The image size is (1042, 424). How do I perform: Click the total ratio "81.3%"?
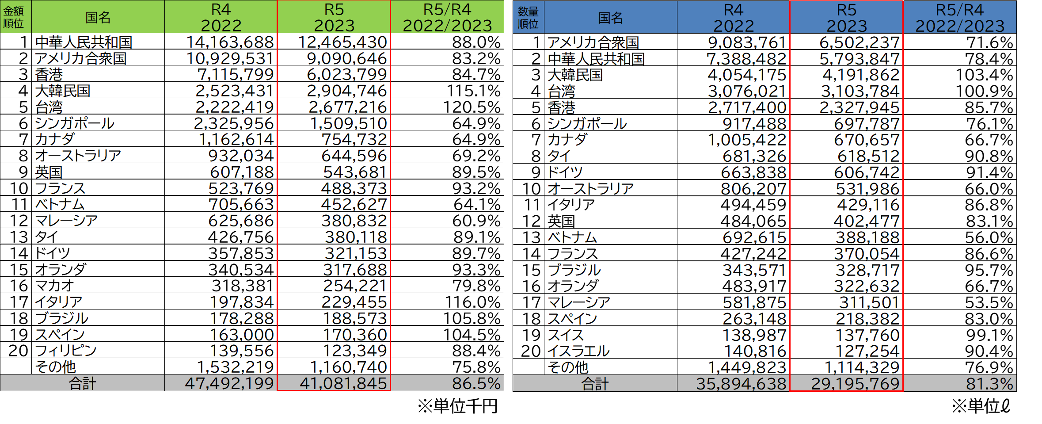click(960, 383)
